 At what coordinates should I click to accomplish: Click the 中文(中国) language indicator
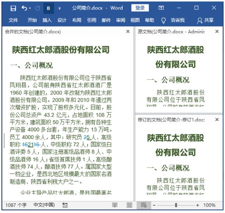pyautogui.click(x=44, y=205)
